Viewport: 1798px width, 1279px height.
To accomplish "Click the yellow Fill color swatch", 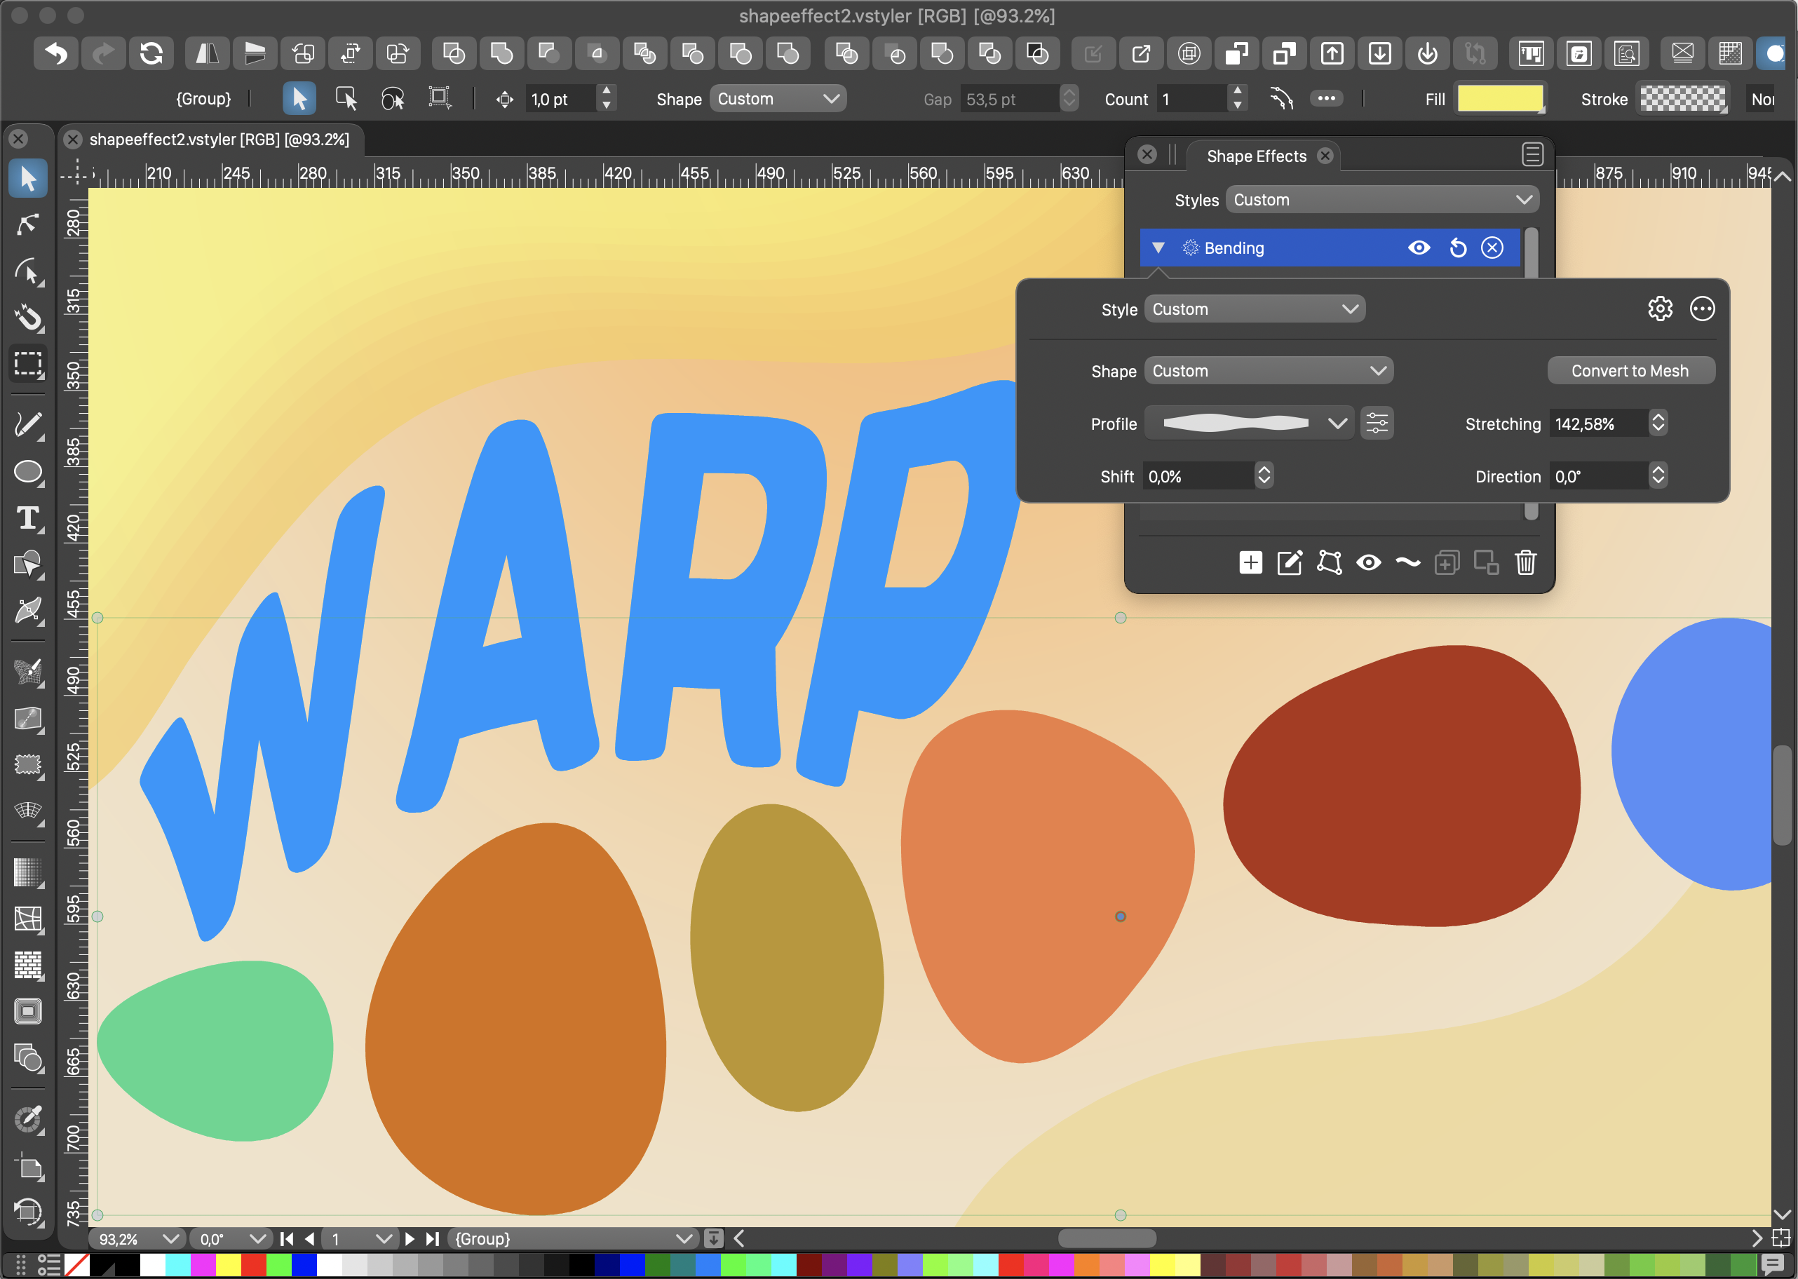I will pos(1499,98).
